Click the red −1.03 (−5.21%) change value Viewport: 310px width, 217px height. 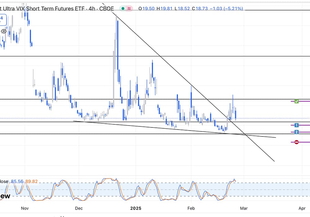coord(225,9)
